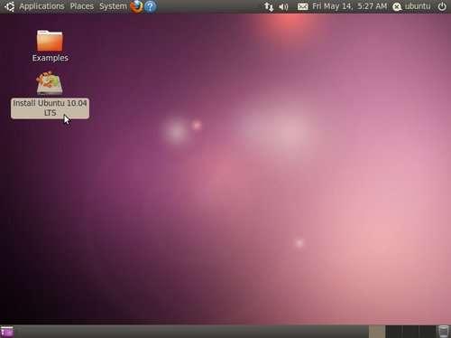Switch to the third workspace
Viewport: 451px width, 338px height.
(410, 332)
